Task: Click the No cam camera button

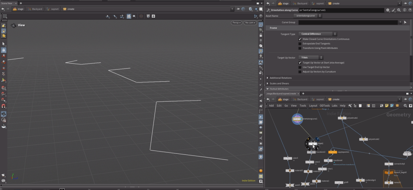Action: (x=250, y=23)
